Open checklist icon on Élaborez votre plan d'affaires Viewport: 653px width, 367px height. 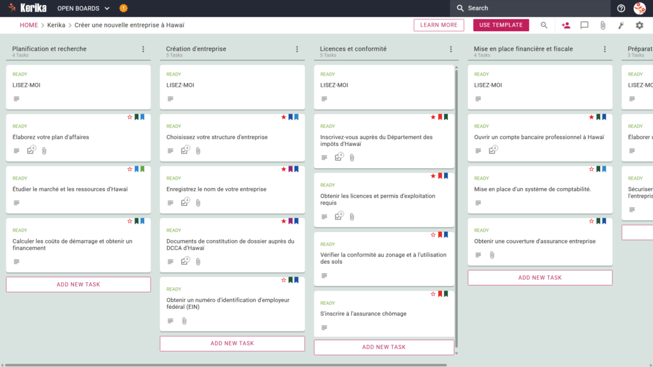click(x=31, y=150)
